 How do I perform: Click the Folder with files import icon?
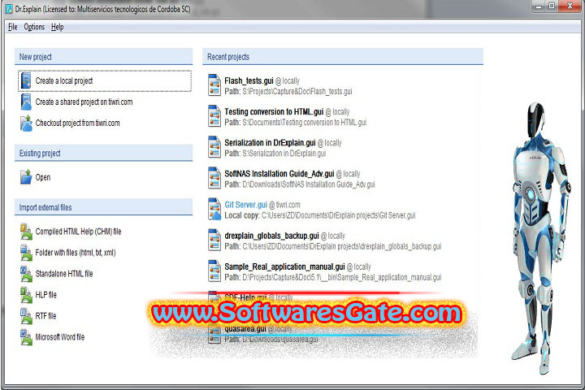coord(26,253)
